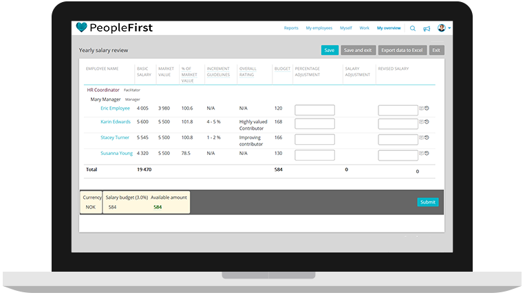
Task: Open Karin Edwards employee link
Action: click(x=115, y=122)
